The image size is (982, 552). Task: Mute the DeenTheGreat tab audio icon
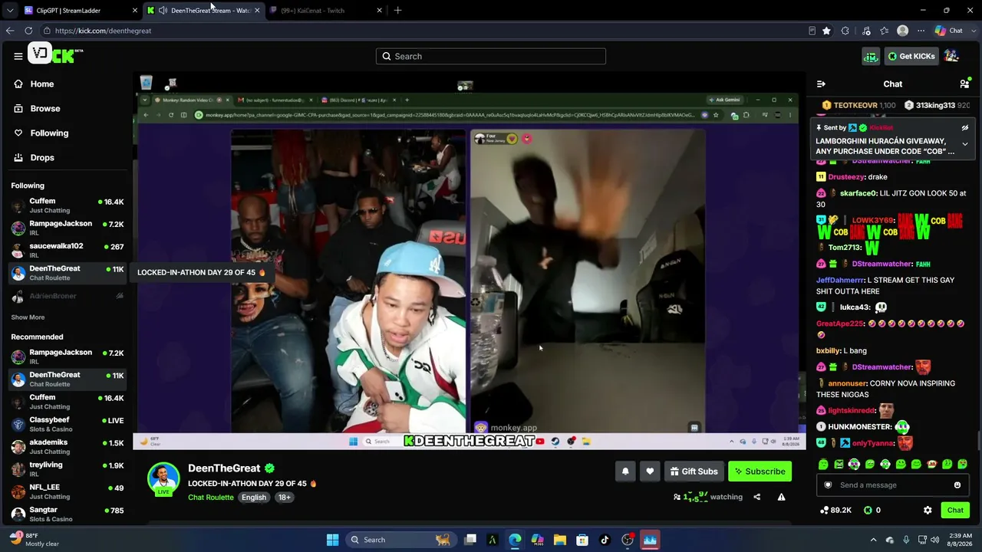click(163, 10)
